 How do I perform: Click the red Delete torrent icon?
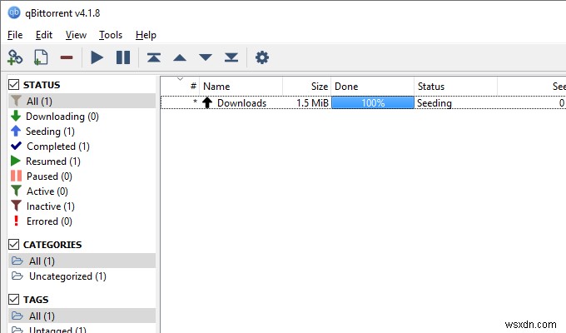coord(67,57)
